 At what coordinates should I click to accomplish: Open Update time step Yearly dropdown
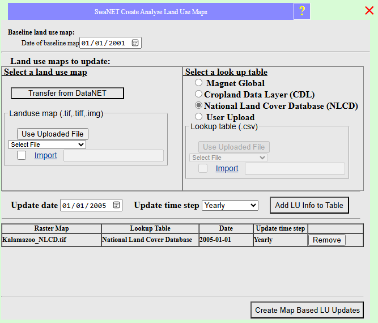pyautogui.click(x=230, y=205)
